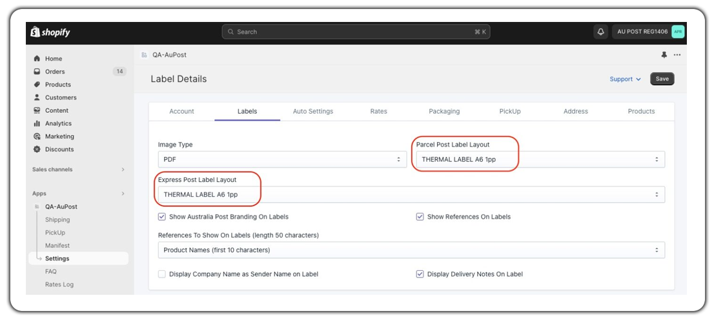Screen dimensions: 714x320
Task: Click the Marketing target icon
Action: [37, 137]
